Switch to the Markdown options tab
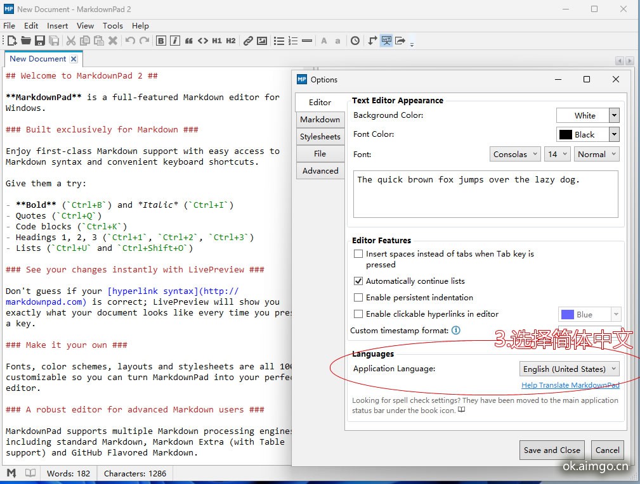 coord(320,120)
